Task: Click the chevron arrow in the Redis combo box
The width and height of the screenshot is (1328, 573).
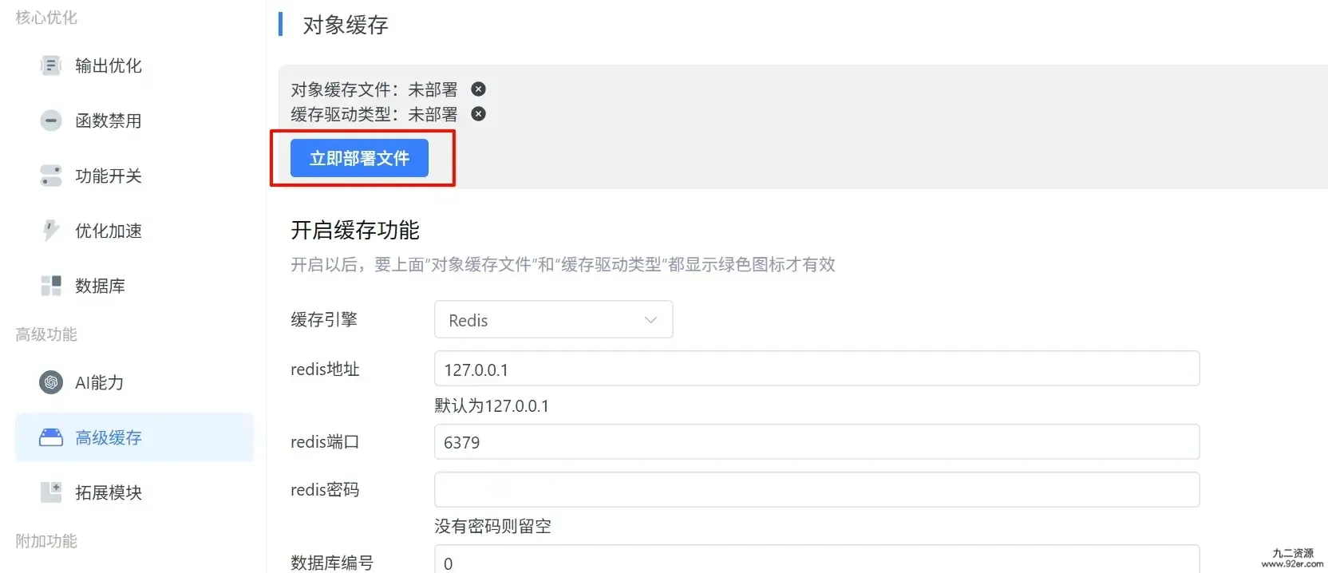Action: click(650, 320)
